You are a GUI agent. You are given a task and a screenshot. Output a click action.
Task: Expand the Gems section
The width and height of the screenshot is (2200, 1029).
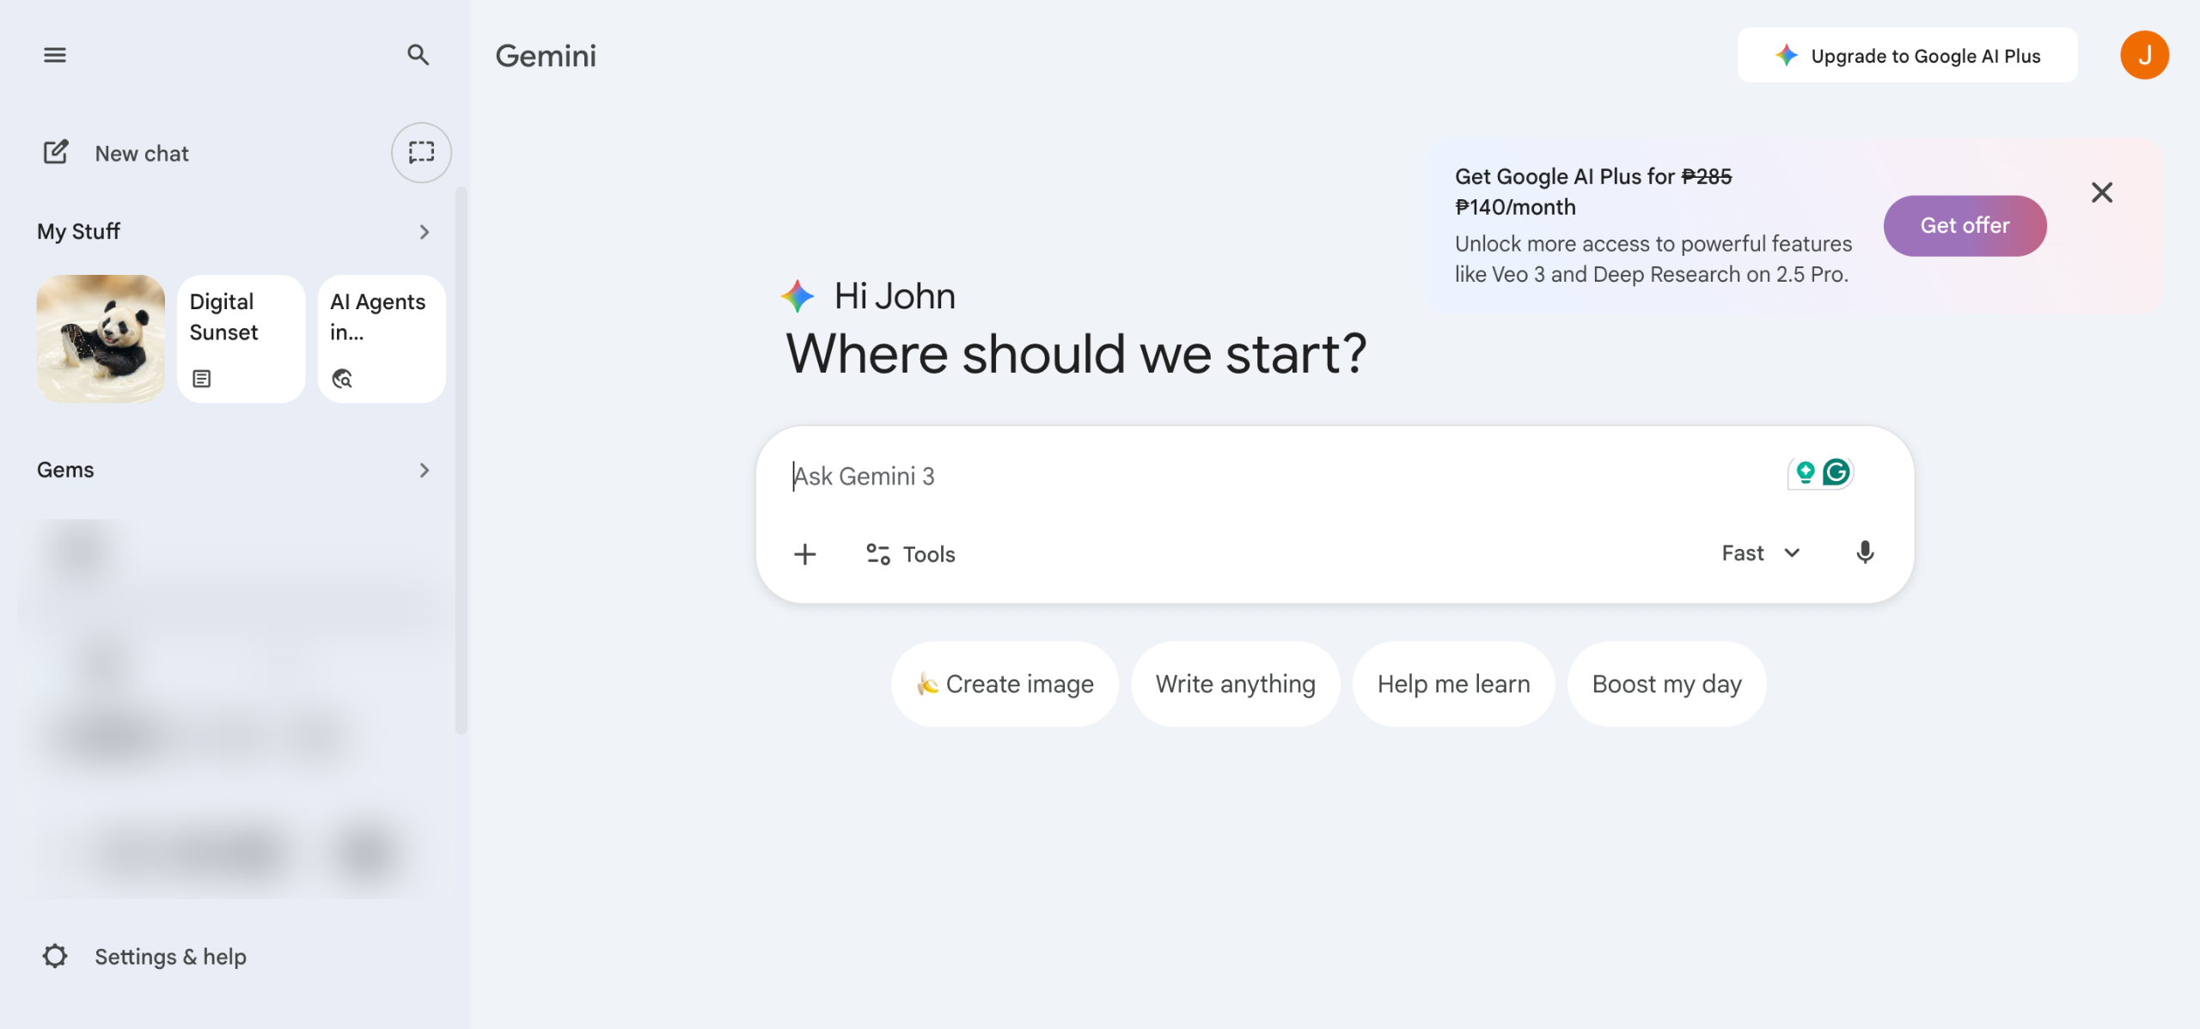tap(424, 470)
